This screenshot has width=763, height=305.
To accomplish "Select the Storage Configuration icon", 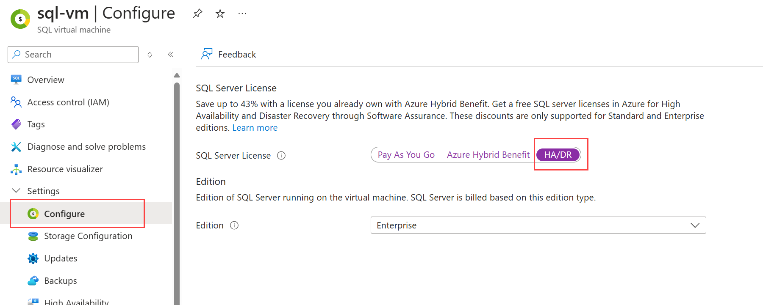I will [33, 236].
